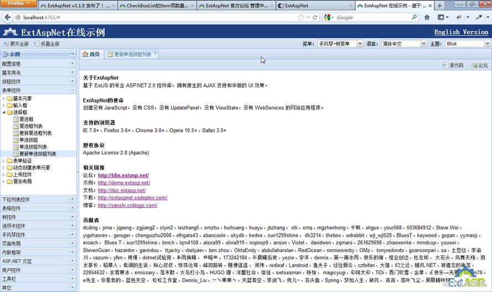Image resolution: width=492 pixels, height=292 pixels.
Task: Open the 主题 theme dropdown
Action: [487, 44]
